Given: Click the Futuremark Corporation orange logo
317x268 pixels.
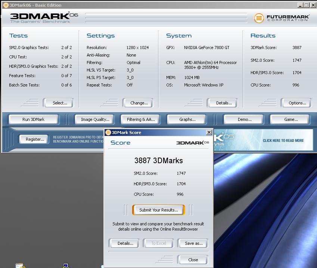Looking at the screenshot, I should pyautogui.click(x=259, y=18).
